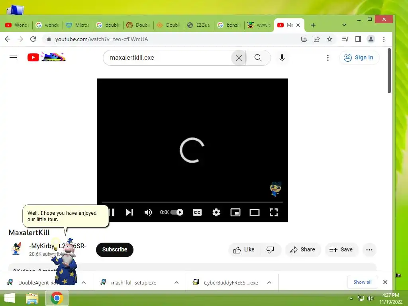Viewport: 408px width, 306px height.
Task: Switch to the E2Gua tab
Action: (x=199, y=25)
